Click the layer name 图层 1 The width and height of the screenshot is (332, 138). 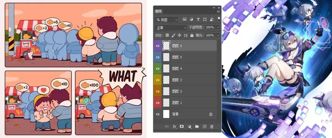(x=177, y=103)
